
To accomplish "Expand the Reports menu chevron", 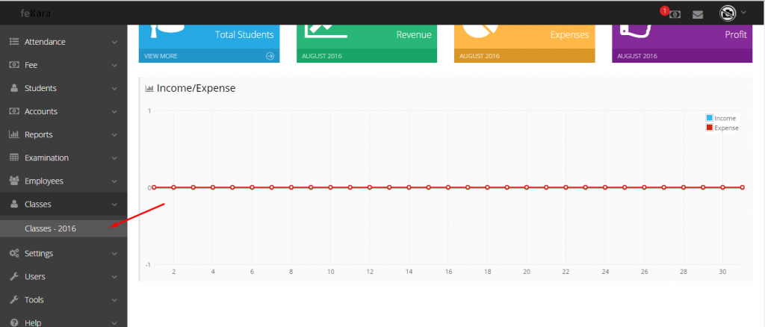I will [x=114, y=135].
